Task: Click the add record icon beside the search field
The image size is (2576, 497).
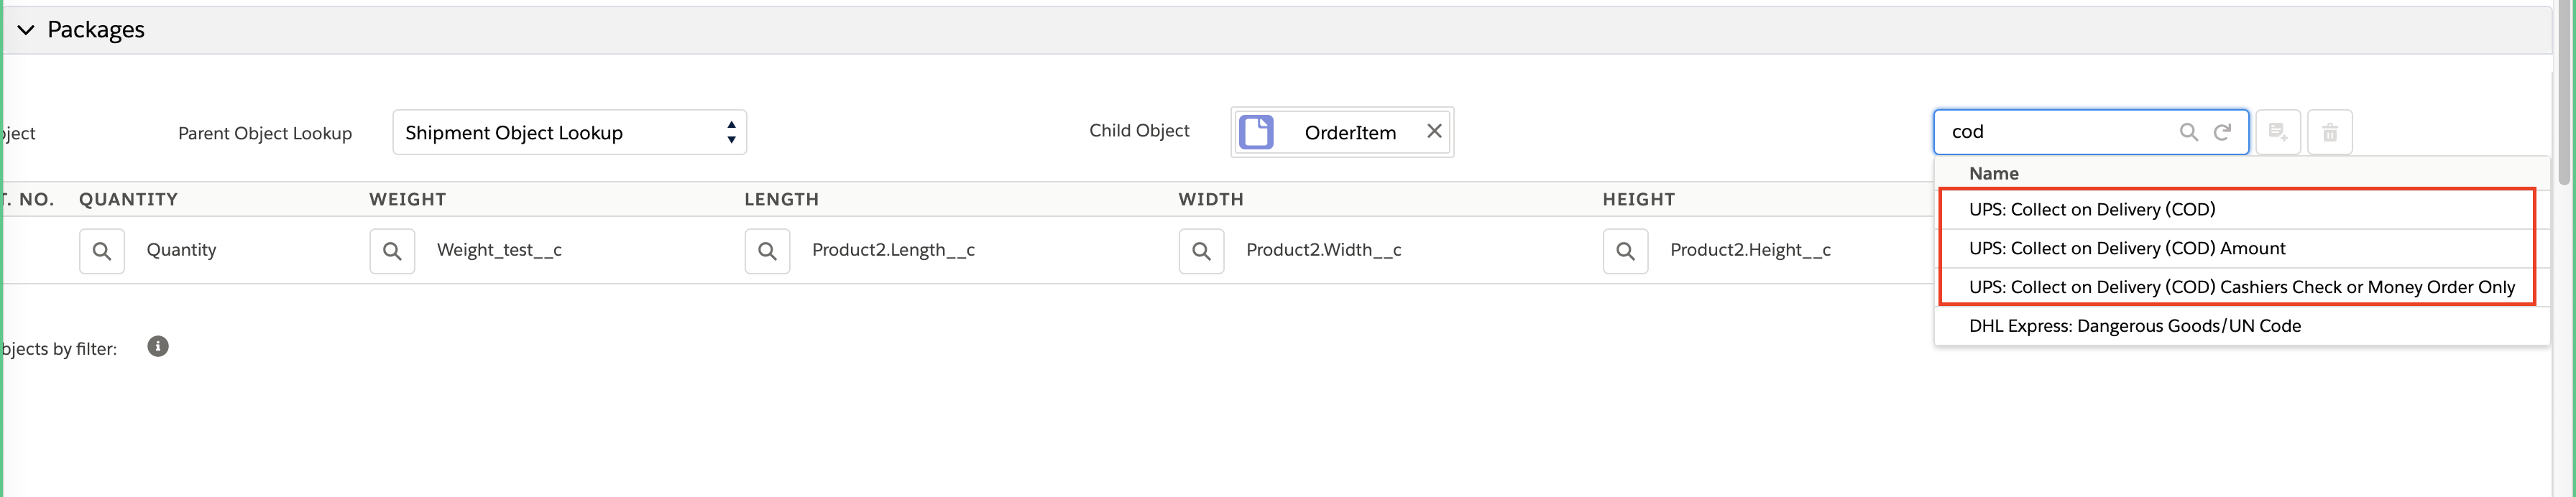Action: pyautogui.click(x=2277, y=131)
